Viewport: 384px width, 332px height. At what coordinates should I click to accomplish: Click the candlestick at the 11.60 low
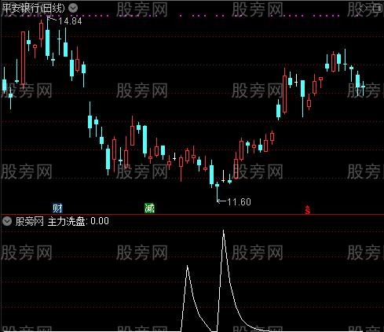click(x=217, y=191)
